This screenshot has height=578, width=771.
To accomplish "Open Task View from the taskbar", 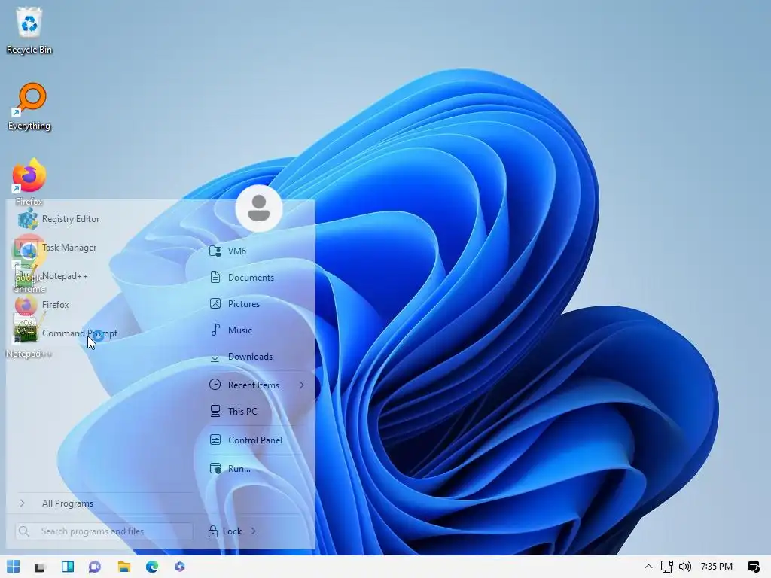I will point(40,567).
